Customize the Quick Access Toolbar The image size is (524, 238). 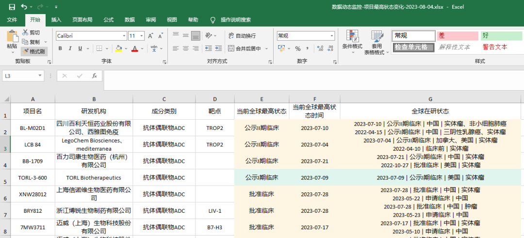56,7
